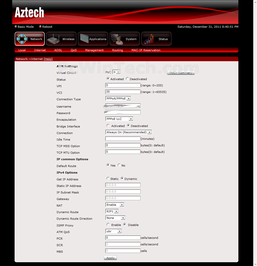Click the IP Subnet Mask field
The image size is (257, 266).
(123, 191)
